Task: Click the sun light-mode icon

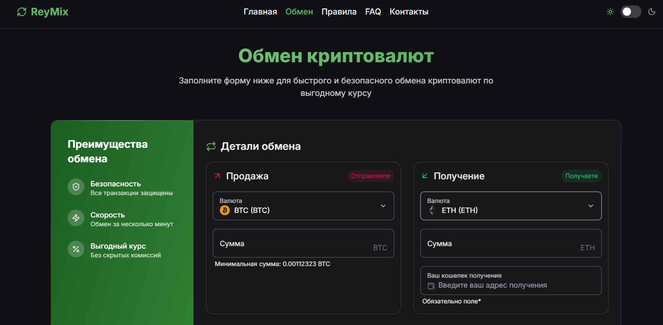Action: 610,12
